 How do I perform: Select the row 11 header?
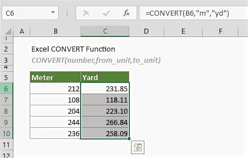pos(6,145)
